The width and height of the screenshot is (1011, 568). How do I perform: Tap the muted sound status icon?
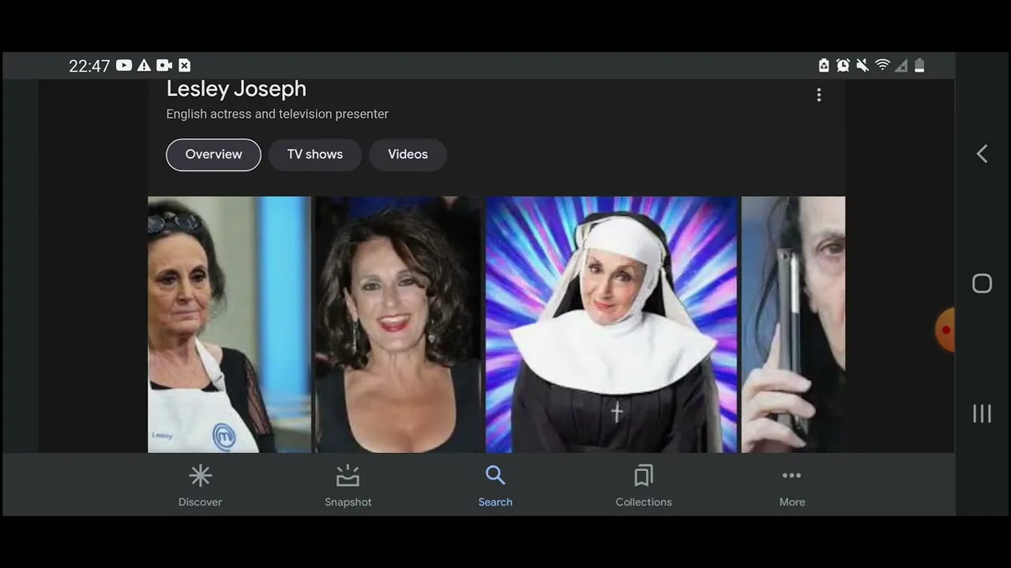863,65
